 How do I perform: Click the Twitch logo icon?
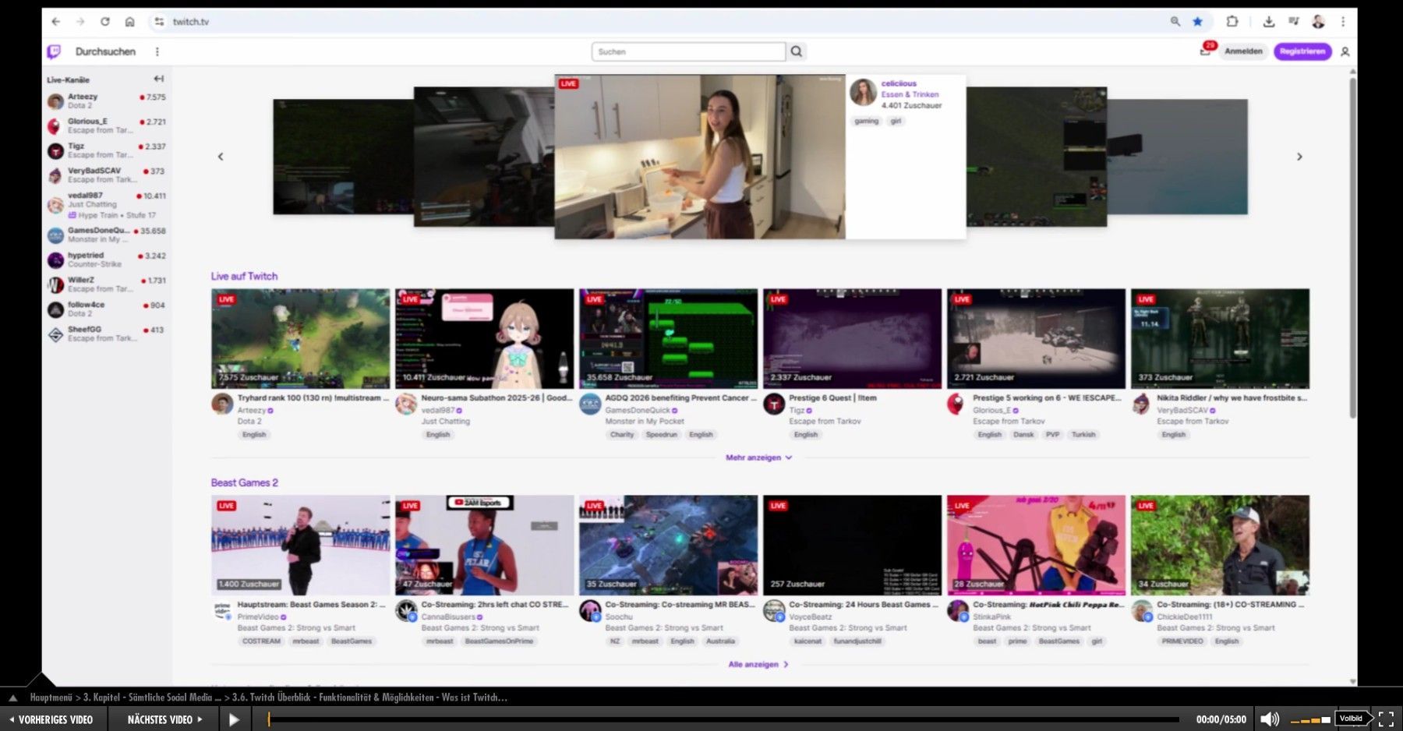click(54, 51)
